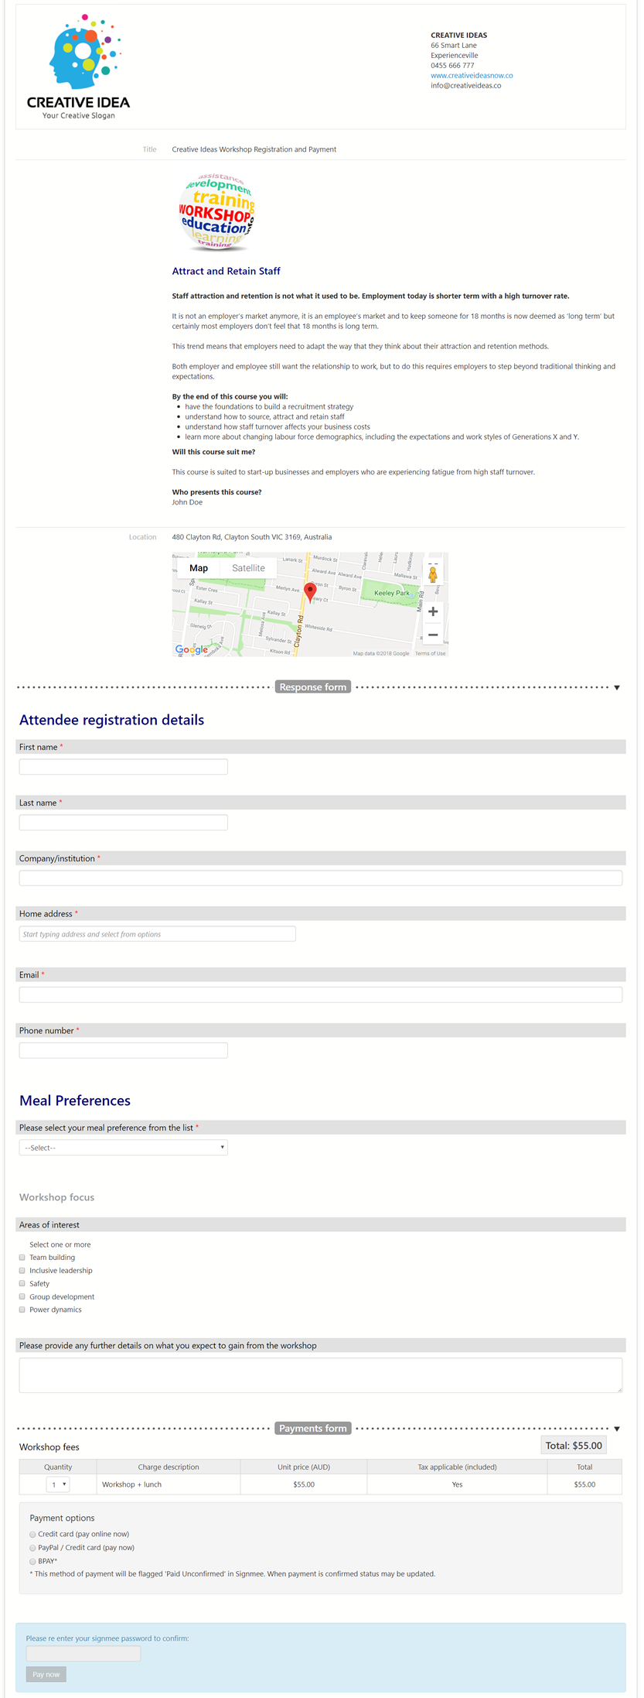Click the Tax applicable value Yes

[457, 1484]
